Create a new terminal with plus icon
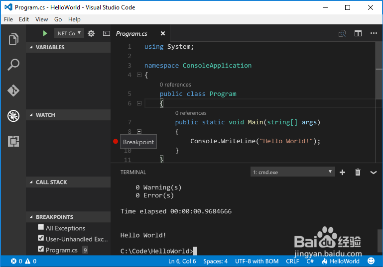The width and height of the screenshot is (383, 267). pos(343,173)
